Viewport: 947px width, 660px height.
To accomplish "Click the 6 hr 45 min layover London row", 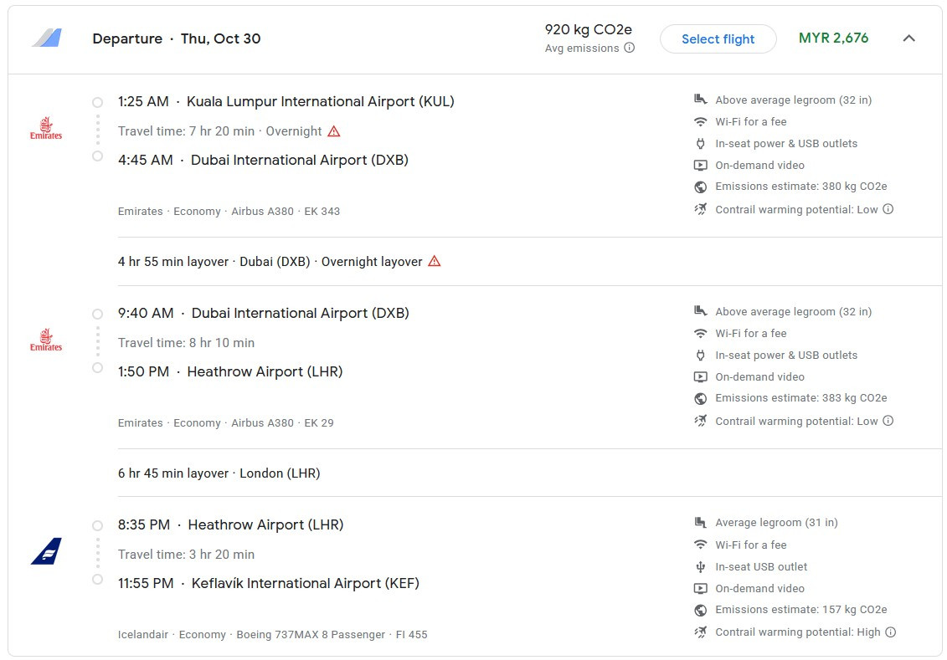I will pos(219,473).
